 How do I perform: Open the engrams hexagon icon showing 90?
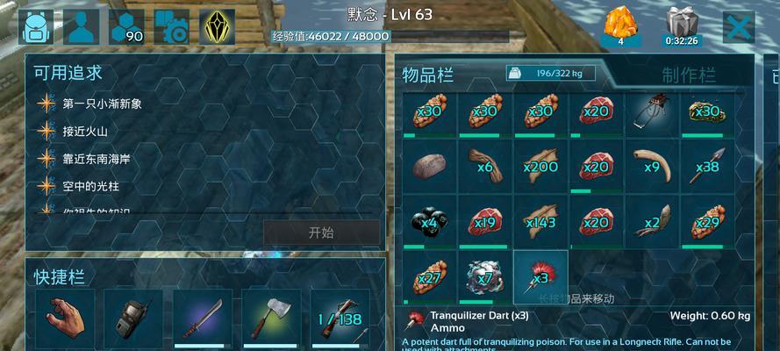pos(126,27)
